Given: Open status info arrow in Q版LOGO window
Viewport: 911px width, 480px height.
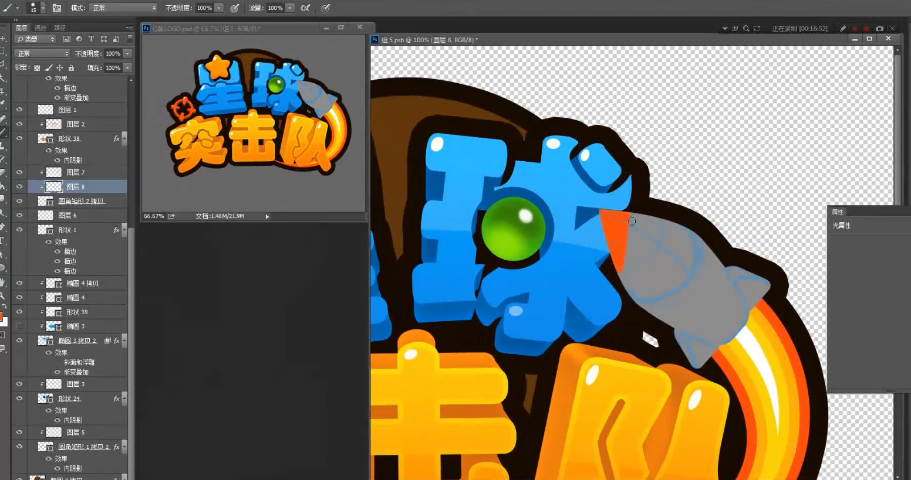Looking at the screenshot, I should pyautogui.click(x=267, y=217).
